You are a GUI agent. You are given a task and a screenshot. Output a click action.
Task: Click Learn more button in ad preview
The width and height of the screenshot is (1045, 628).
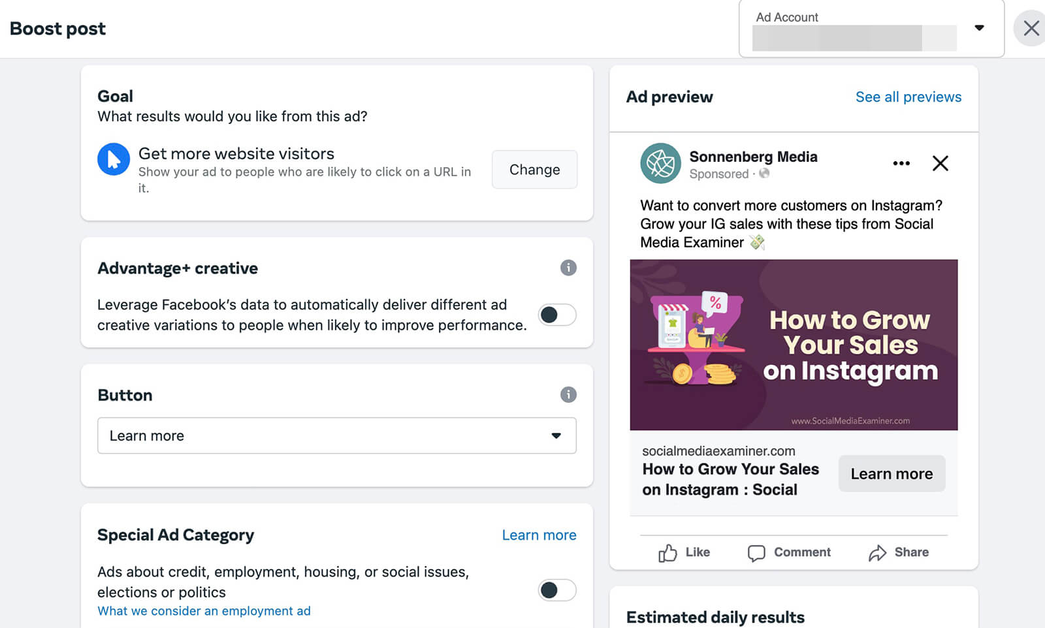click(x=892, y=474)
